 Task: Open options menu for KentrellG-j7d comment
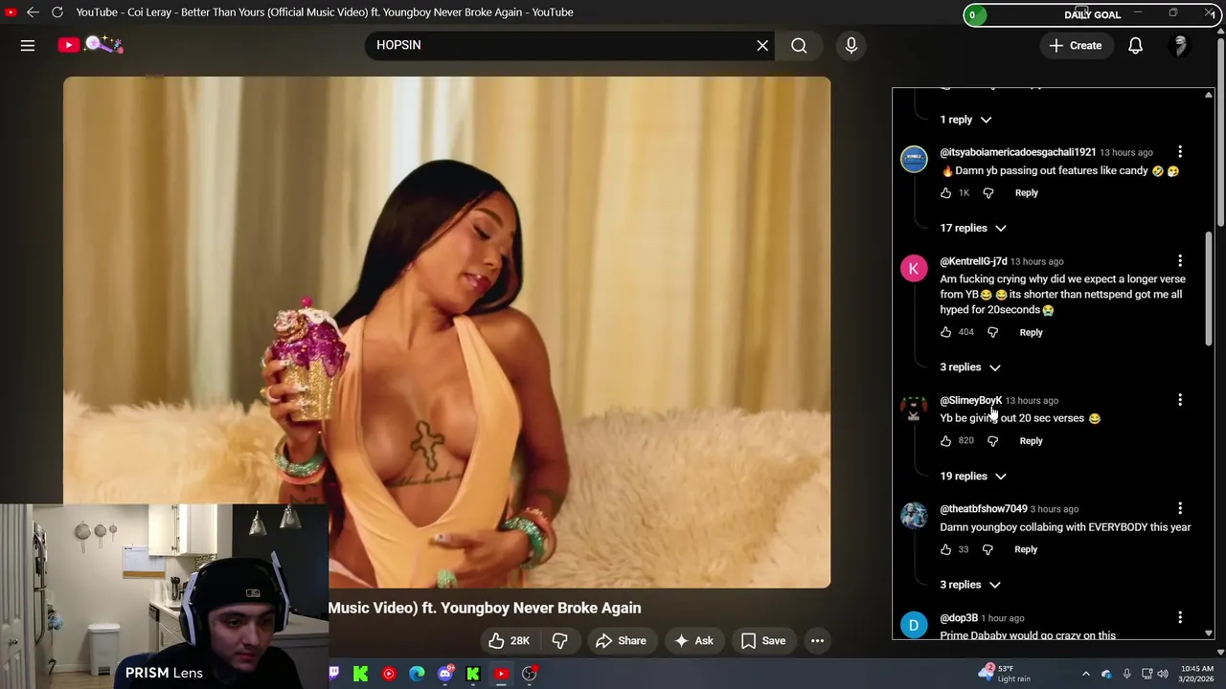[x=1180, y=261]
